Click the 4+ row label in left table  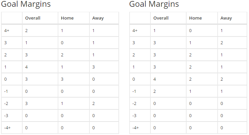pos(7,30)
